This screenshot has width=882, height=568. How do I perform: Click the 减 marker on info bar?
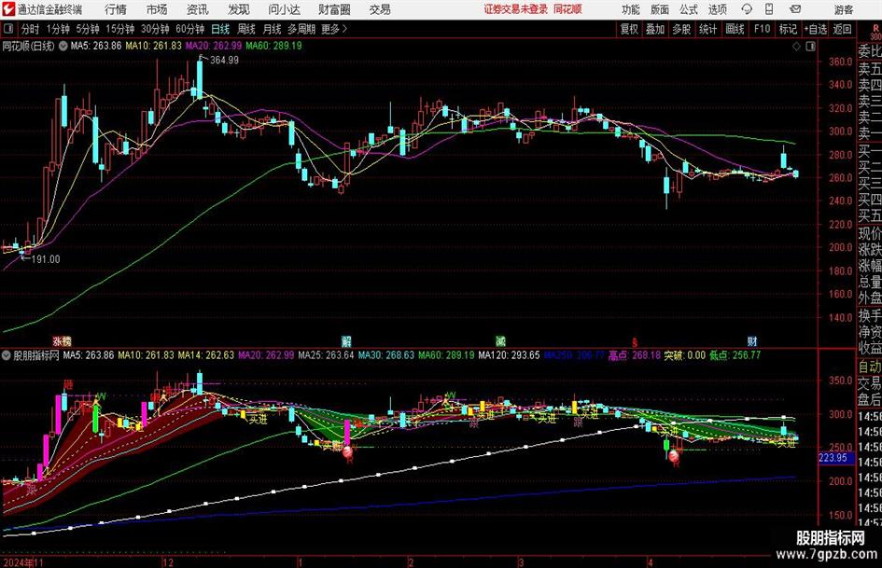pos(500,340)
